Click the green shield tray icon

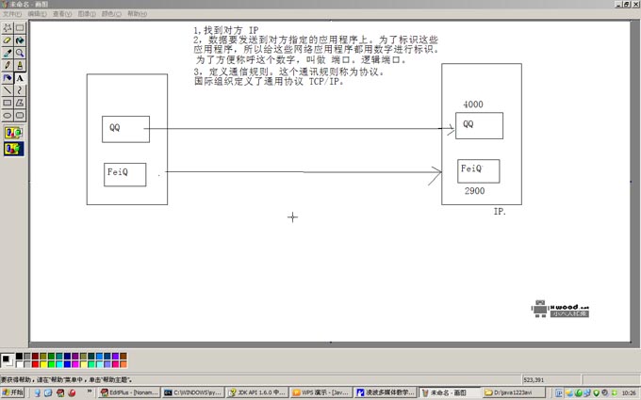coord(597,392)
